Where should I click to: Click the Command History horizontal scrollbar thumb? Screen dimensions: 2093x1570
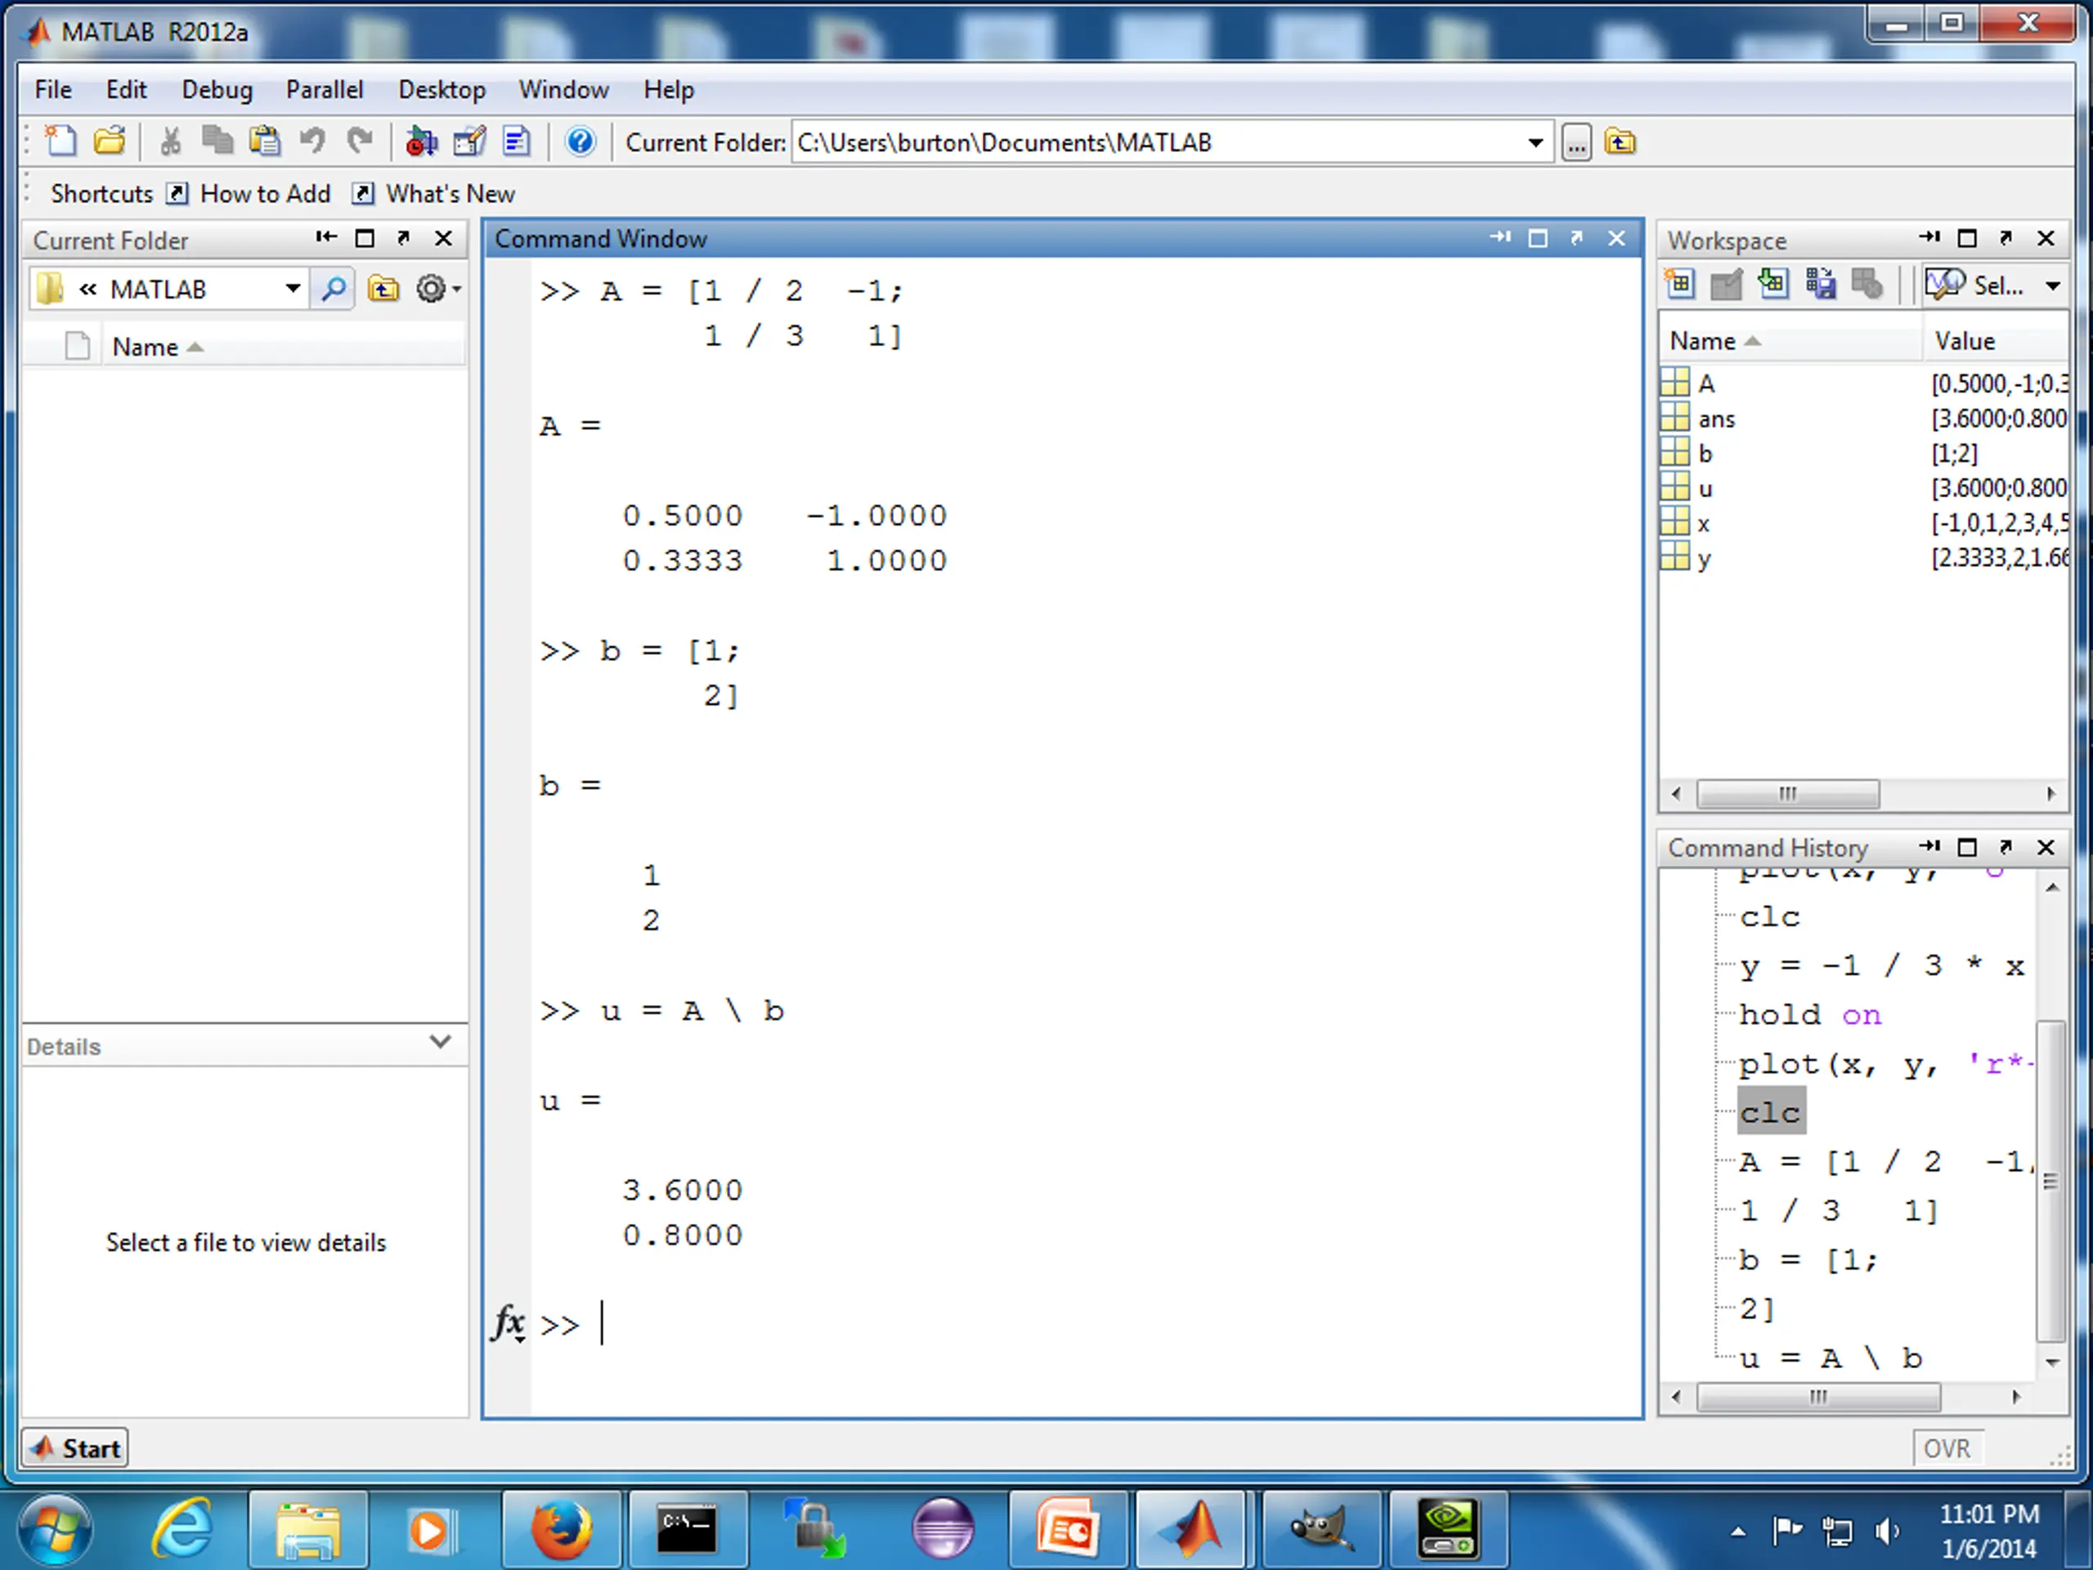[x=1817, y=1397]
